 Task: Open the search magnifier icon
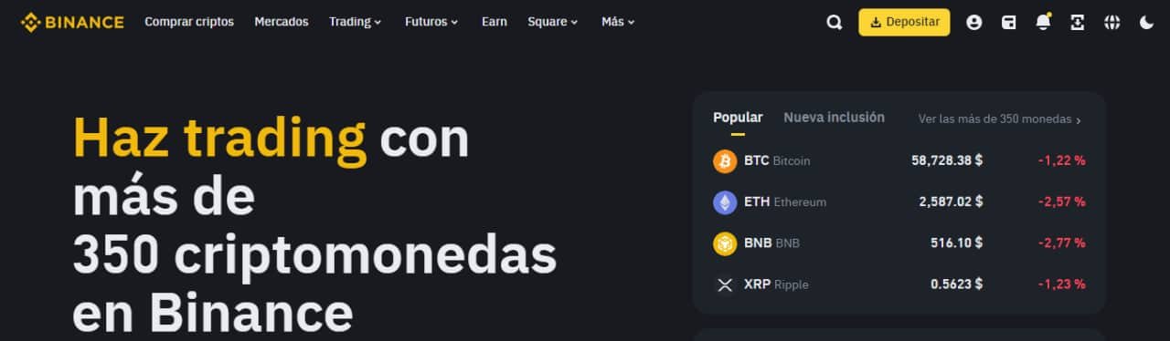(x=834, y=23)
